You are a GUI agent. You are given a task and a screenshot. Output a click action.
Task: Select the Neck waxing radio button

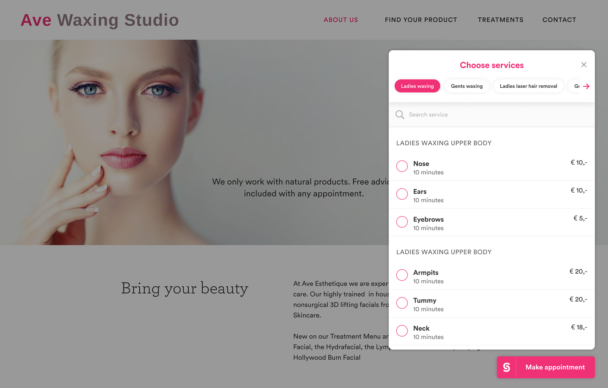(x=402, y=330)
